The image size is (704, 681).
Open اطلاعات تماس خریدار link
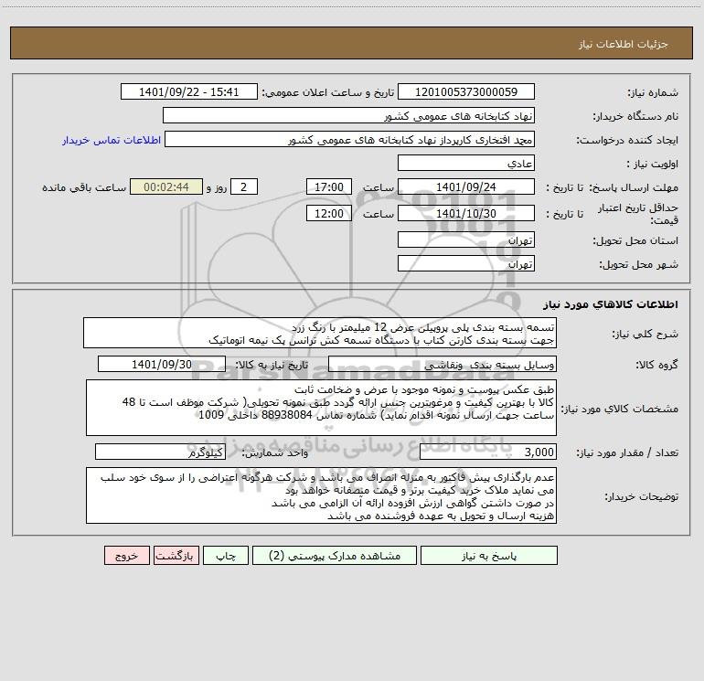pyautogui.click(x=112, y=140)
